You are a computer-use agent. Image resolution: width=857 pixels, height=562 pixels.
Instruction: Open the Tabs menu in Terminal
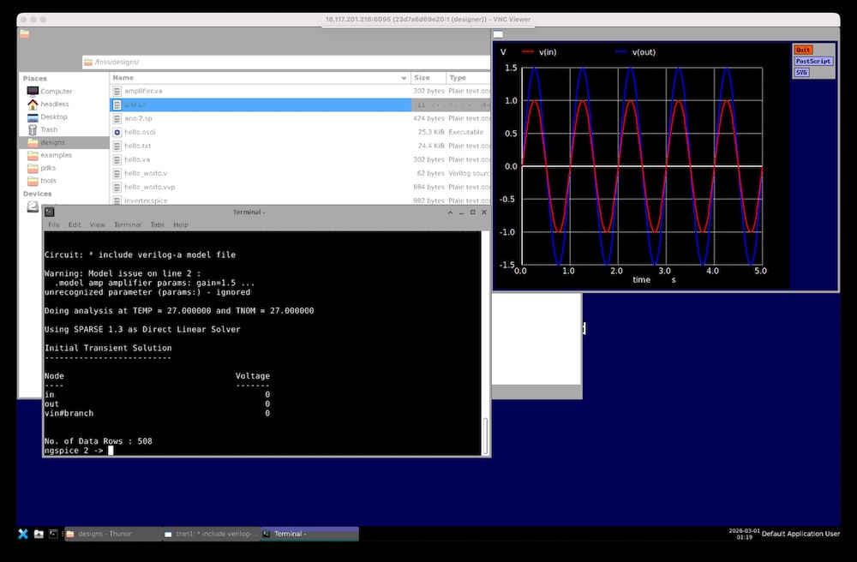(x=157, y=224)
